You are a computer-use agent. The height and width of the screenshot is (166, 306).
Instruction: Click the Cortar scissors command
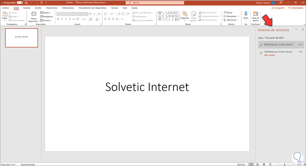point(12,12)
